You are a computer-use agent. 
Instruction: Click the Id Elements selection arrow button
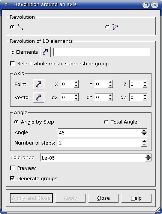45,52
